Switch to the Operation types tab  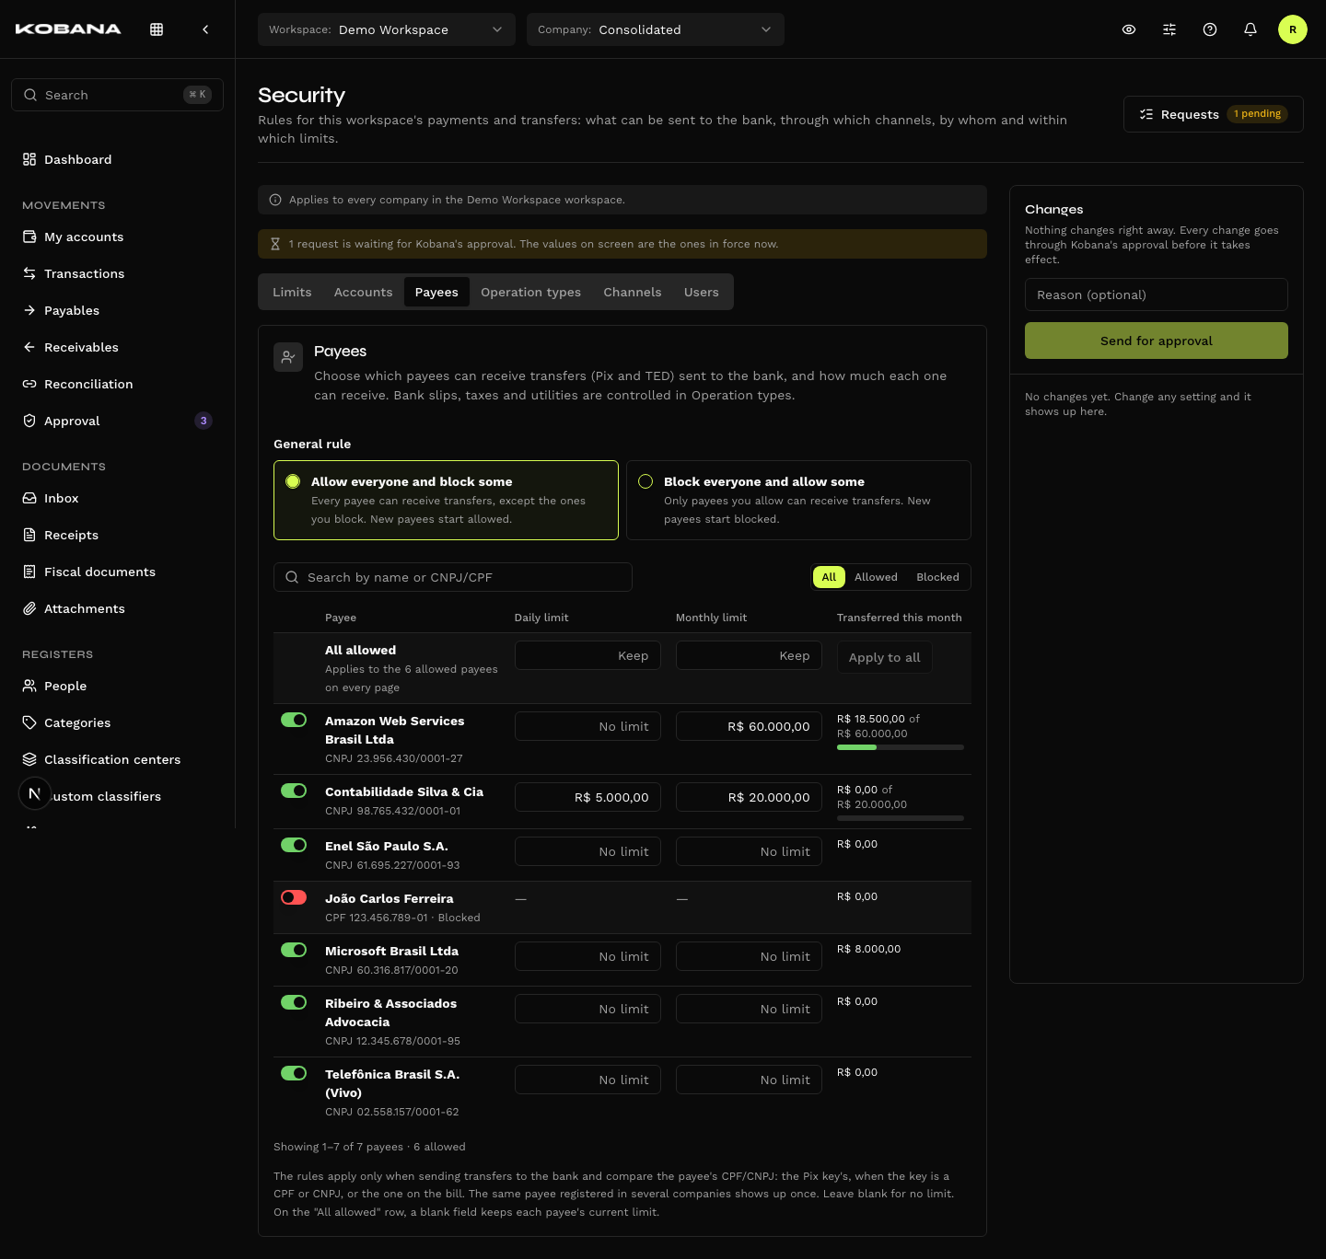coord(530,292)
